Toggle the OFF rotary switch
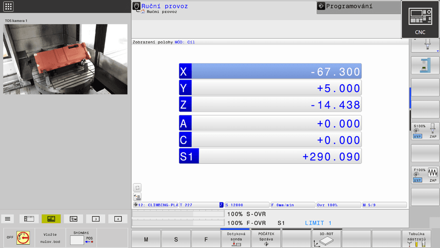Screen dimensions: 440x248 23,237
